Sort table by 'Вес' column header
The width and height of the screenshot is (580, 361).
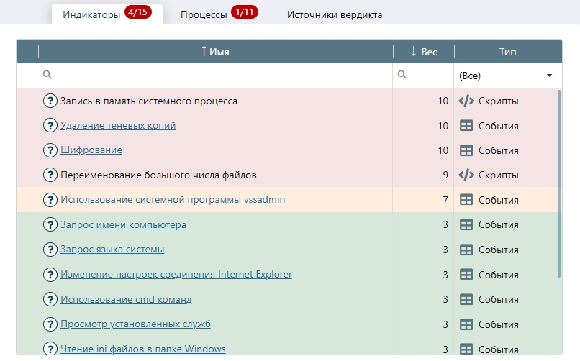coord(424,52)
